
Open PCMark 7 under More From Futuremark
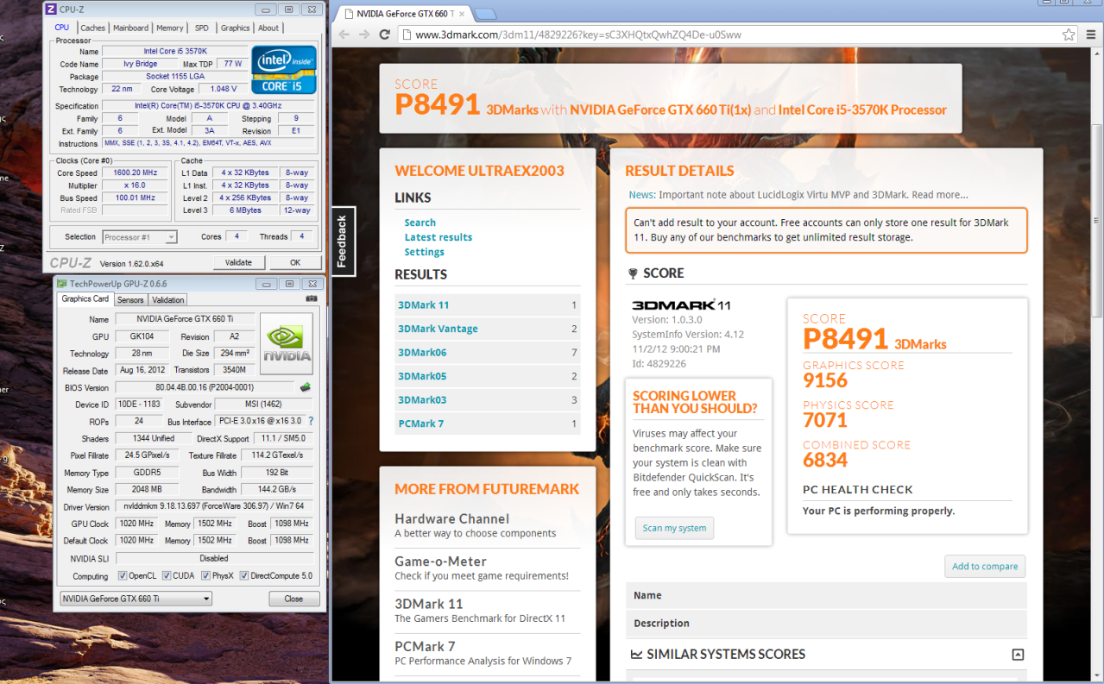coord(425,646)
